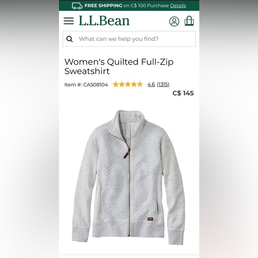Open the gray sweatshirt product image
The width and height of the screenshot is (258, 258).
[x=129, y=177]
